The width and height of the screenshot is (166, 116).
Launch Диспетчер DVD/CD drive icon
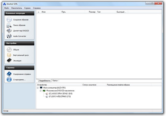(9, 31)
